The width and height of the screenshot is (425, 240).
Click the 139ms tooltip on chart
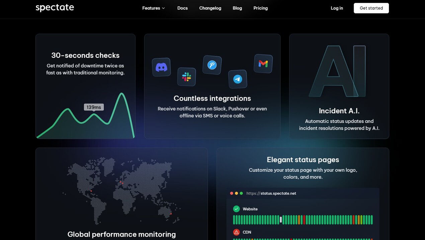(x=94, y=107)
